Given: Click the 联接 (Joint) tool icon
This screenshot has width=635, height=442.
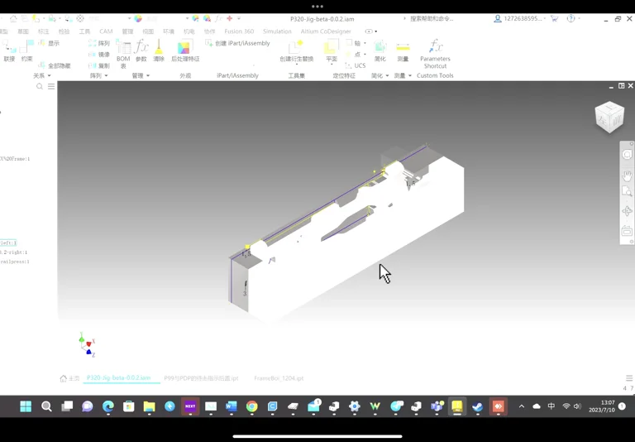Looking at the screenshot, I should point(9,47).
